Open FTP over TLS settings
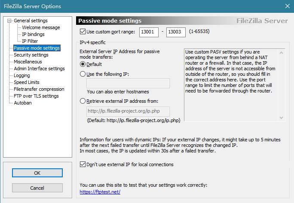 click(x=36, y=96)
